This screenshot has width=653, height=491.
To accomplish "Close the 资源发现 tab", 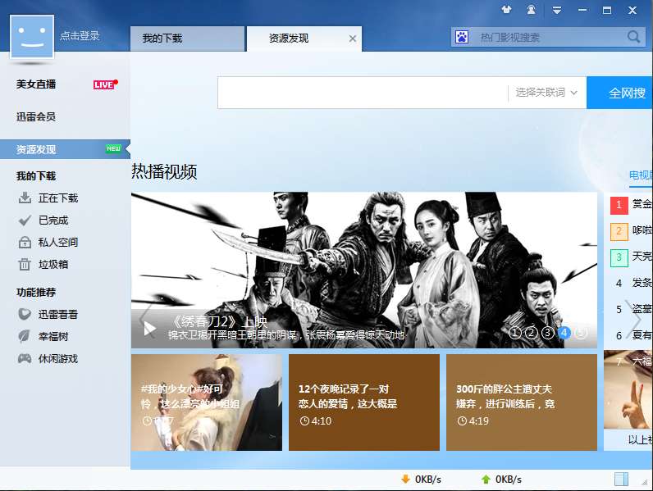I will (x=352, y=39).
